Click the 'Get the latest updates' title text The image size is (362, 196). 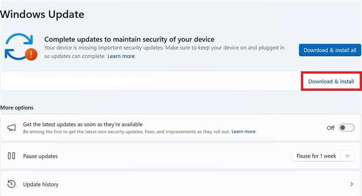coord(83,124)
